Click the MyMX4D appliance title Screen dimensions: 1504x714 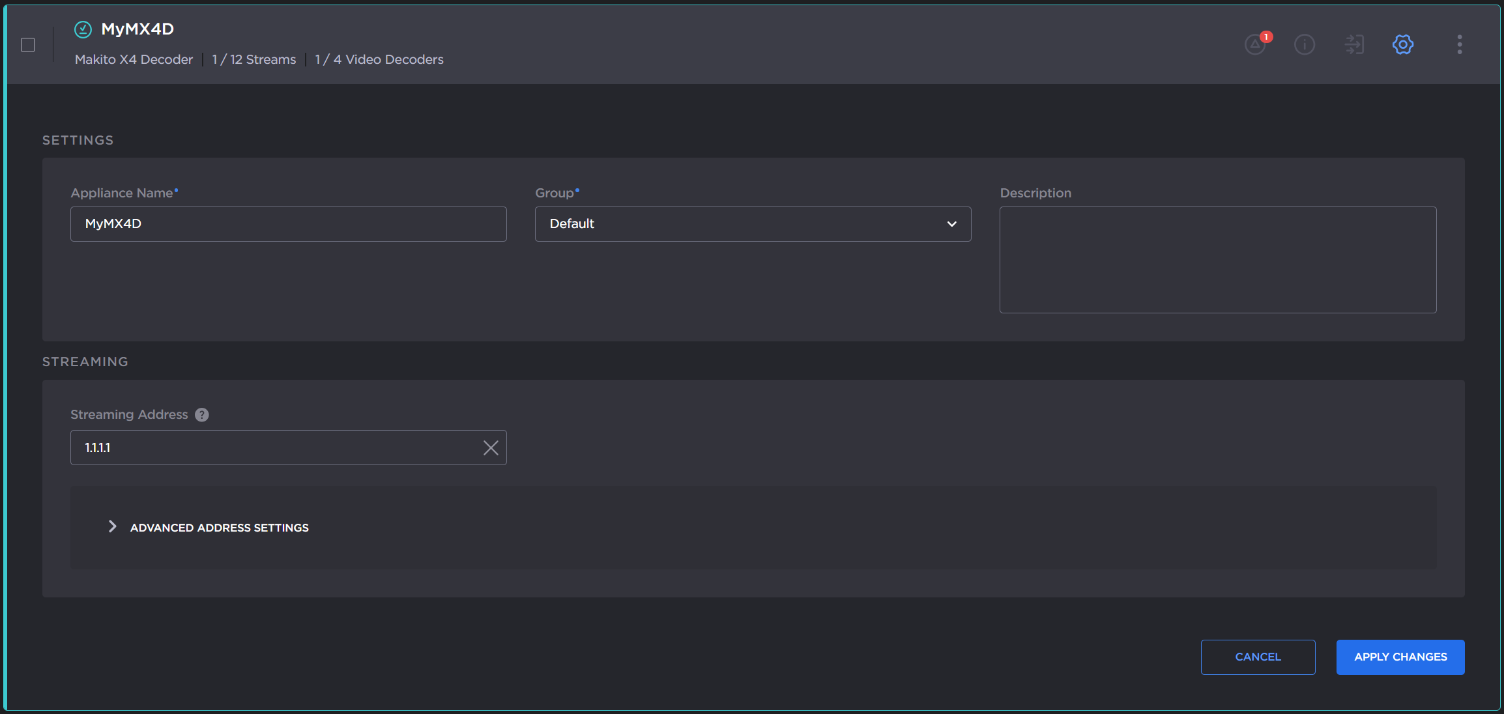click(x=137, y=29)
